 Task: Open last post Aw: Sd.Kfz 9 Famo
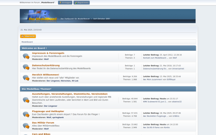pyautogui.click(x=151, y=127)
